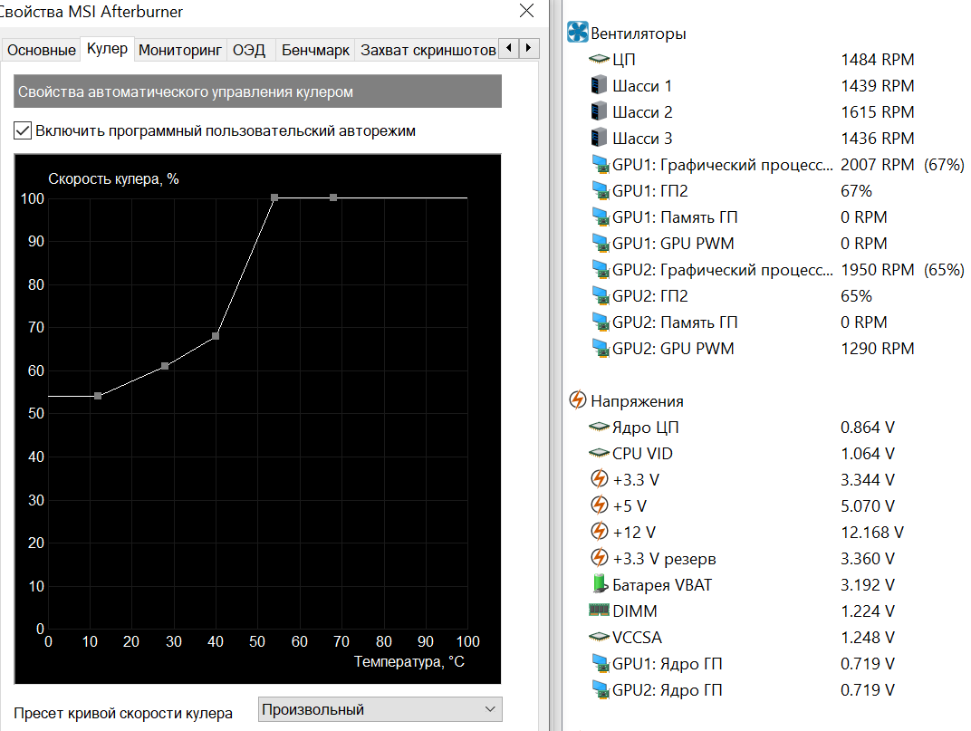Click the DIMM memory module icon

click(x=599, y=611)
